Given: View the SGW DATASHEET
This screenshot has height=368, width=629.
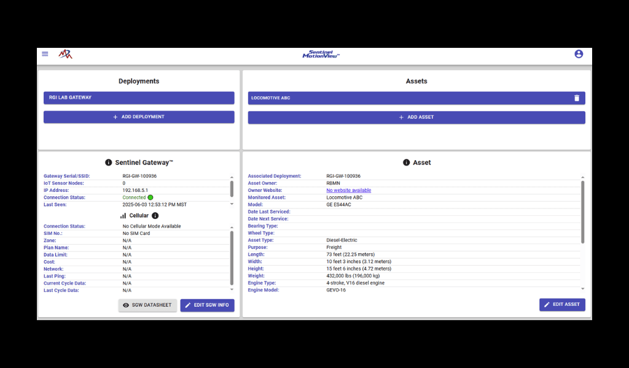Looking at the screenshot, I should pyautogui.click(x=147, y=305).
